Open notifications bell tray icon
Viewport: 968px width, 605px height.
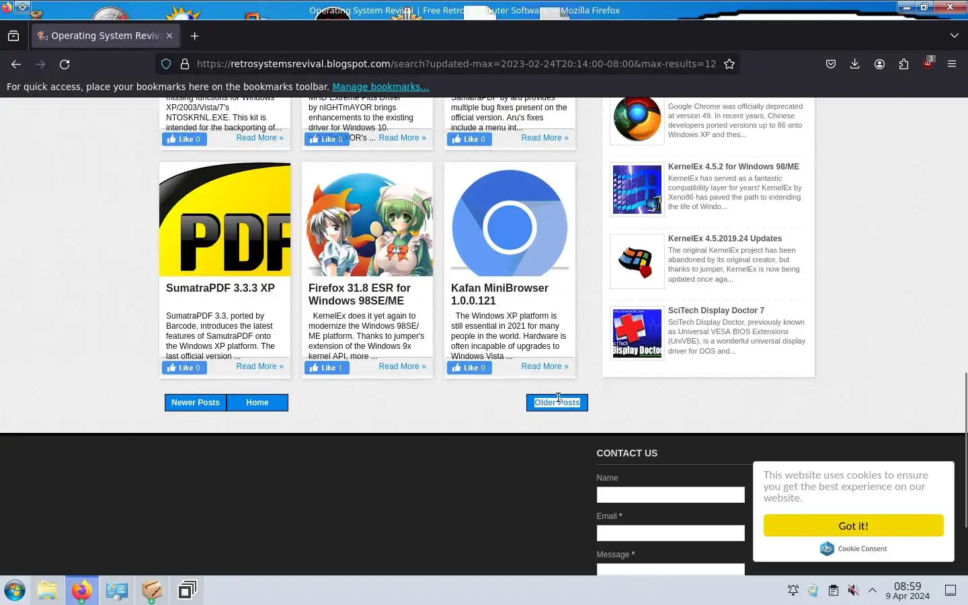point(793,590)
